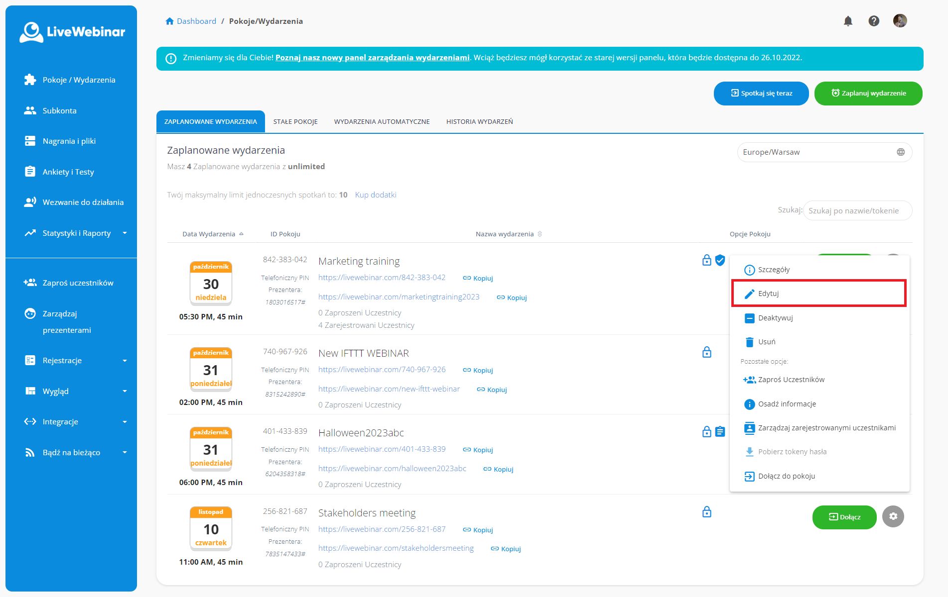The width and height of the screenshot is (948, 597).
Task: Click lock icon on New IFTTT WEBINAR
Action: pos(706,353)
